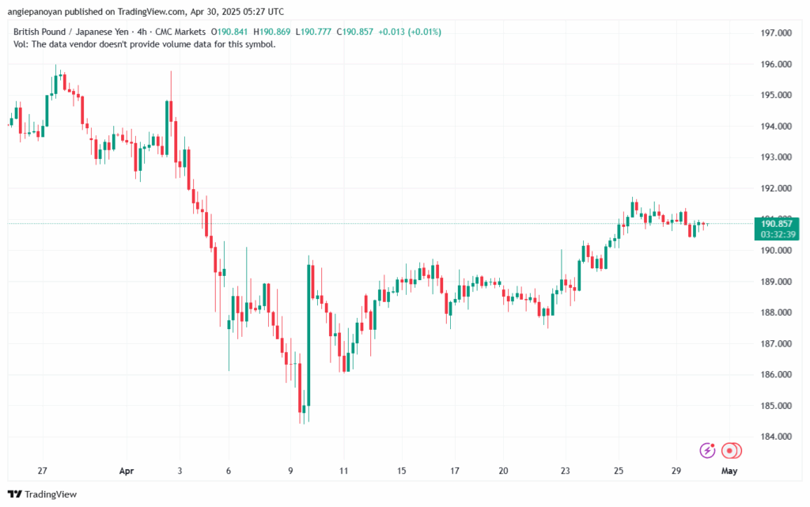Click the 6 date label on time axis
The width and height of the screenshot is (810, 507).
coord(229,471)
